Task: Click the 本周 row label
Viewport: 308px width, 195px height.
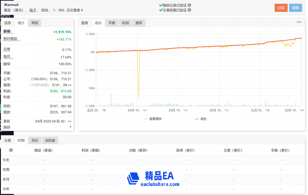Action: point(6,170)
